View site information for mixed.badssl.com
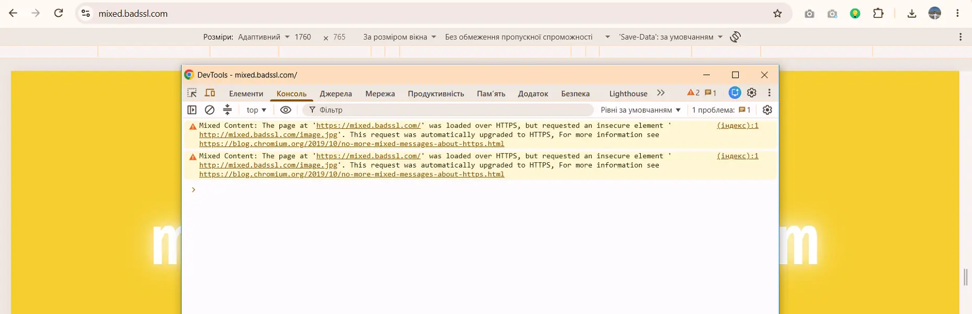 pyautogui.click(x=86, y=14)
